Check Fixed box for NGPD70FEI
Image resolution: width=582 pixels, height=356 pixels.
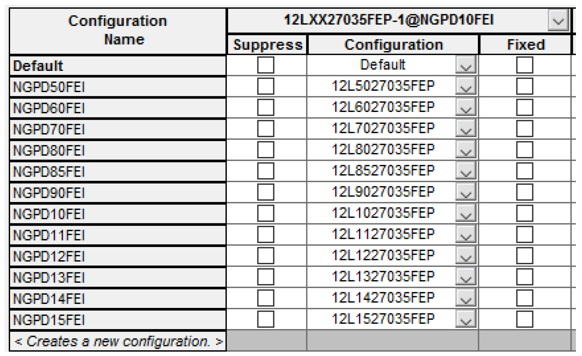pyautogui.click(x=524, y=129)
